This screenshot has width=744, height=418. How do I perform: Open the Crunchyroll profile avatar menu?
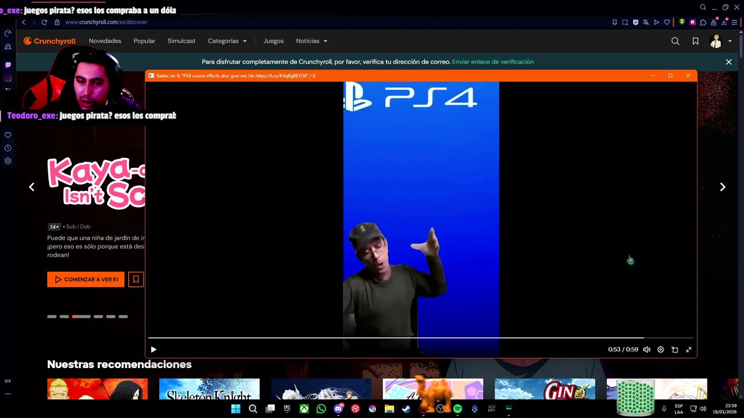720,41
